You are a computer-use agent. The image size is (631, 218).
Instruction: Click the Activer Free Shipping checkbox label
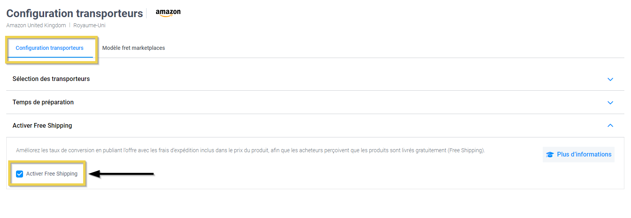tap(52, 174)
